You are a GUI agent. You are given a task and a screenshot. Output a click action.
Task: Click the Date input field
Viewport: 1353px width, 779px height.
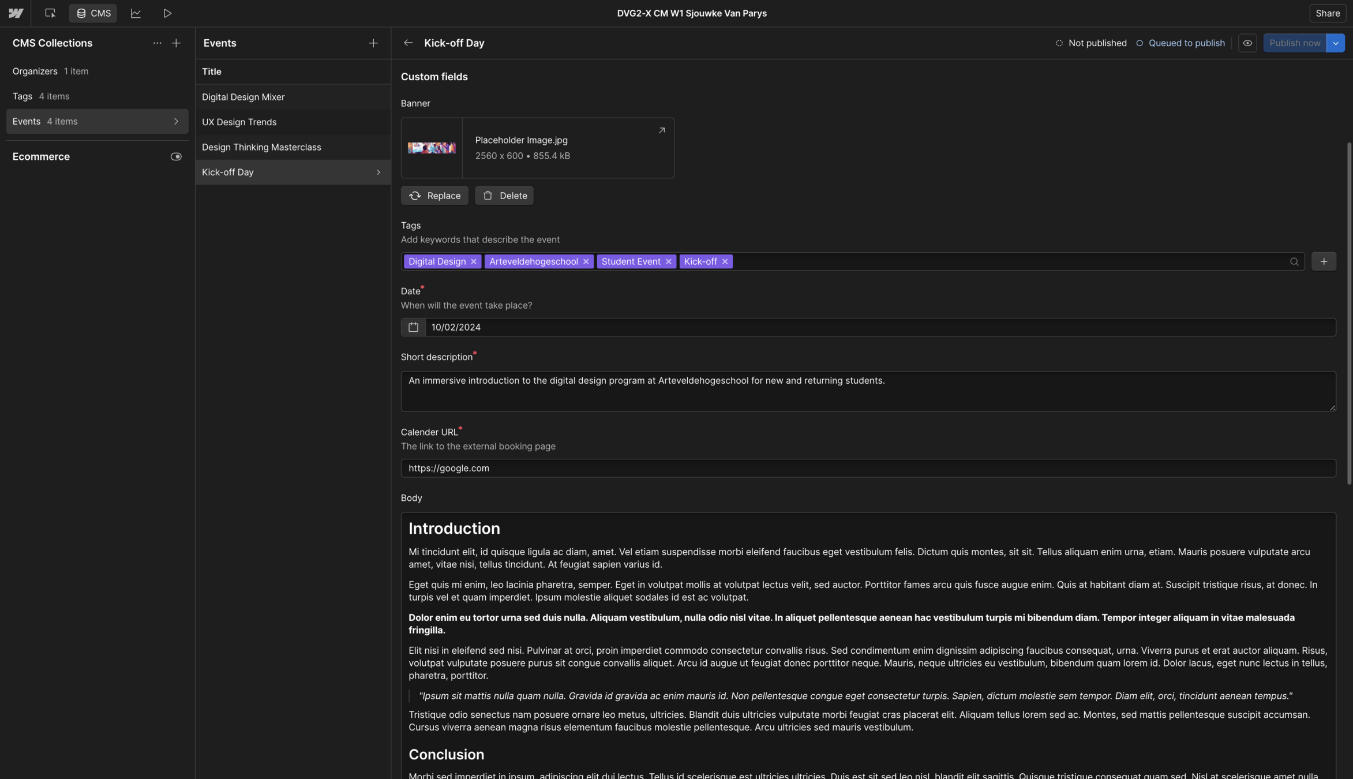(x=879, y=327)
